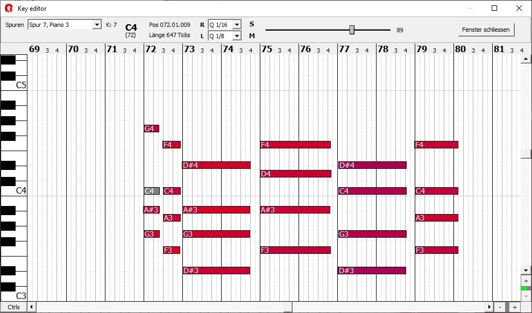Select the gray C4 note at bar 72
This screenshot has height=313, width=532.
point(151,191)
